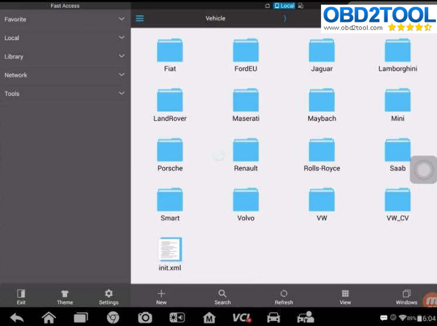Open the LandRover folder
This screenshot has height=326, width=437.
pyautogui.click(x=170, y=105)
